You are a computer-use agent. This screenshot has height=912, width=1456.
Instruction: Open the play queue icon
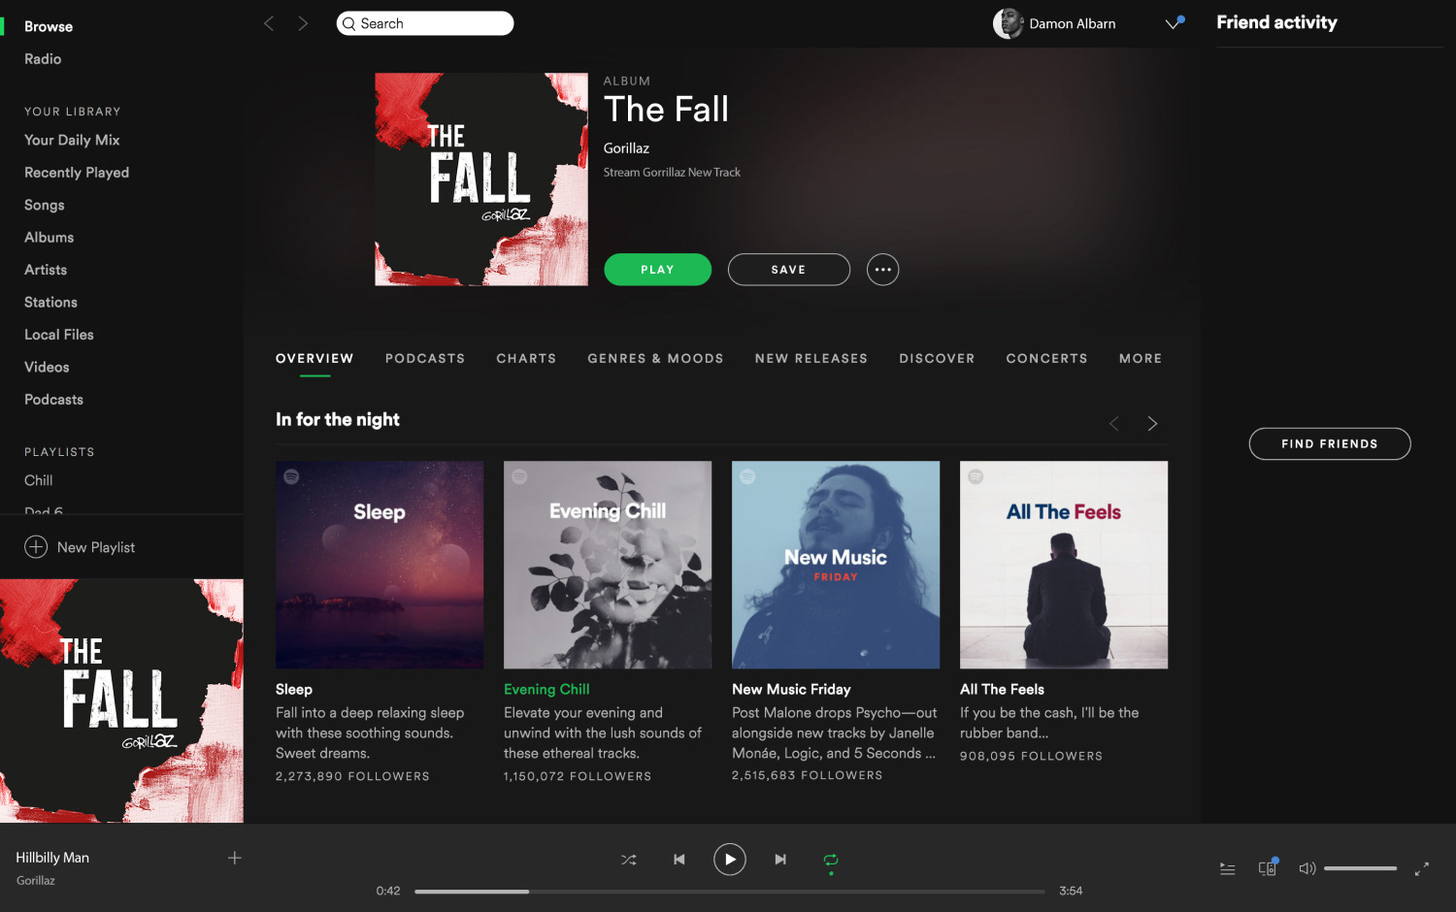pos(1227,868)
